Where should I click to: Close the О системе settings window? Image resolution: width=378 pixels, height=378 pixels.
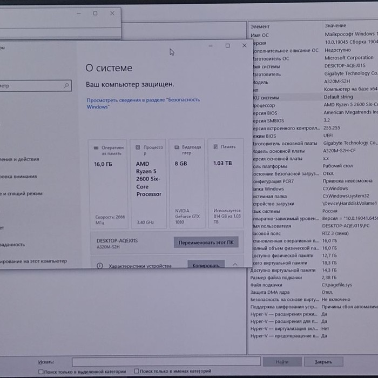[x=244, y=45]
